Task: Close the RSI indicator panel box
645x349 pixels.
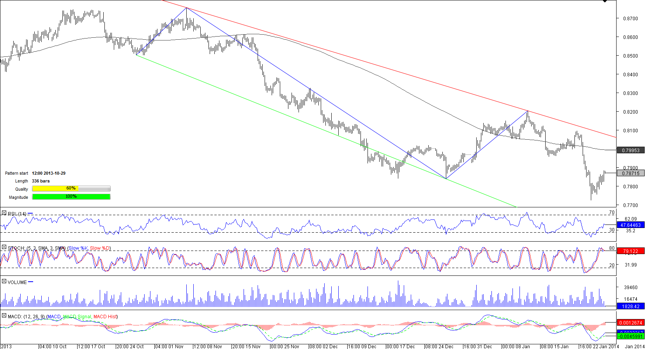Action: (x=4, y=213)
